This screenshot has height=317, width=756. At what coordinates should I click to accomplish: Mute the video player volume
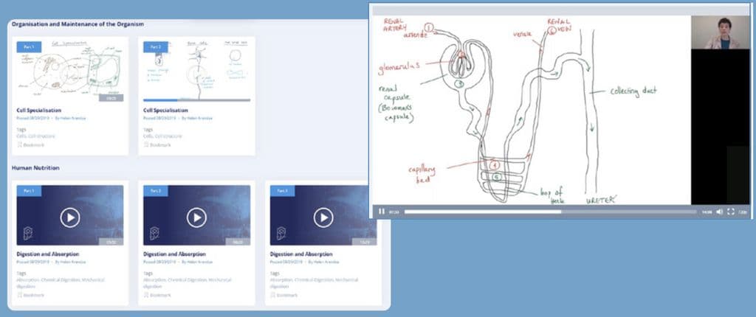pyautogui.click(x=719, y=212)
